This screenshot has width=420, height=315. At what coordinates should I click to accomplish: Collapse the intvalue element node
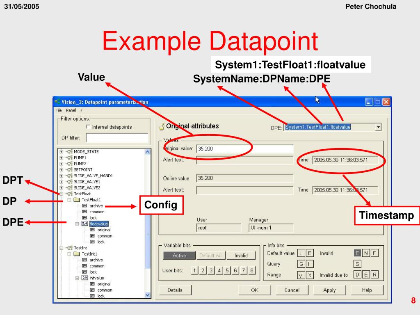77,278
